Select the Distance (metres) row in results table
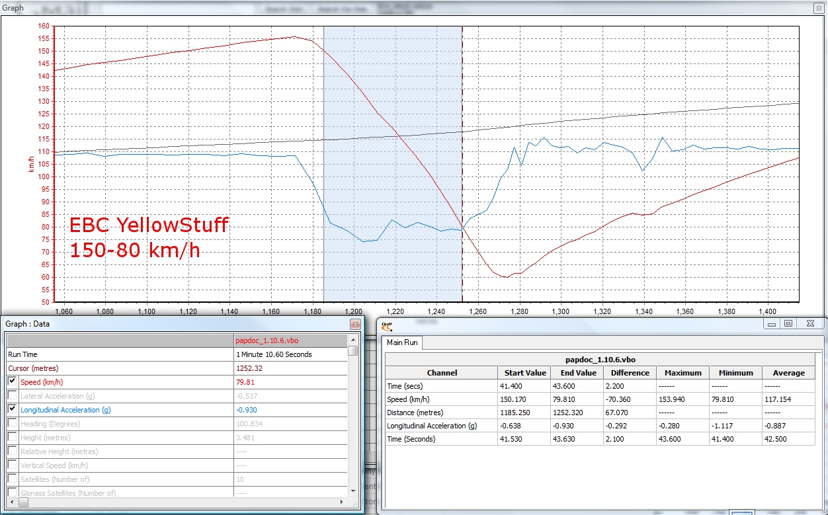The height and width of the screenshot is (515, 828). click(600, 413)
